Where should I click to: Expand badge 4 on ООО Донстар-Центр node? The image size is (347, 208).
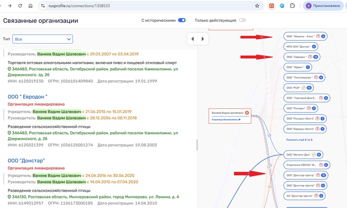coord(323,185)
